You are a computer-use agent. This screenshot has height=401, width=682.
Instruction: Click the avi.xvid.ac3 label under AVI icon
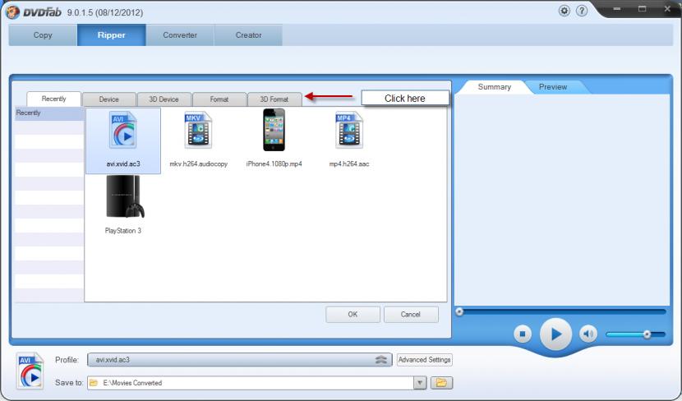click(x=123, y=164)
